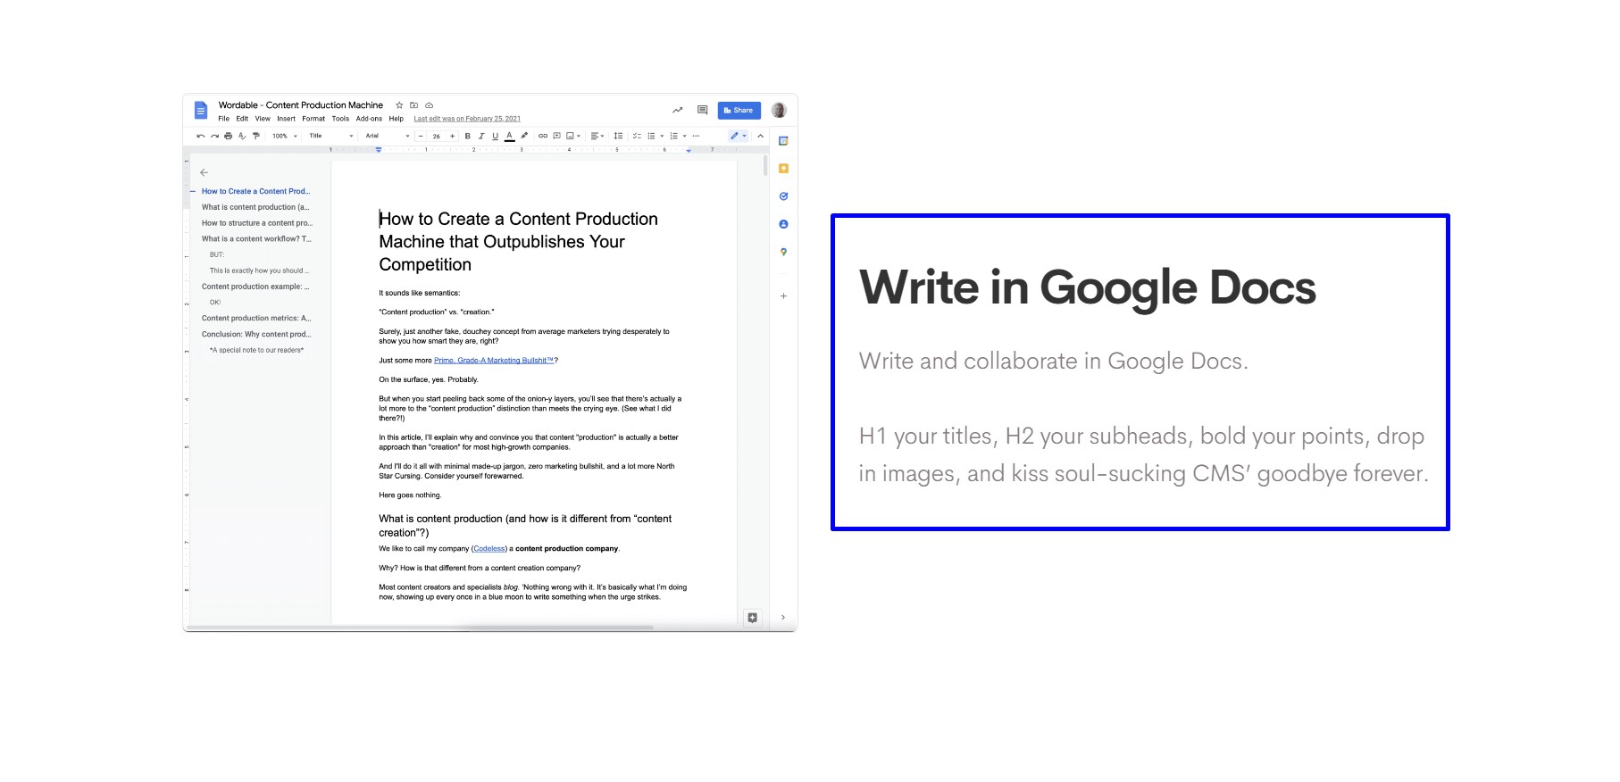Viewport: 1620px width, 782px height.
Task: Open the Tools menu
Action: [340, 119]
